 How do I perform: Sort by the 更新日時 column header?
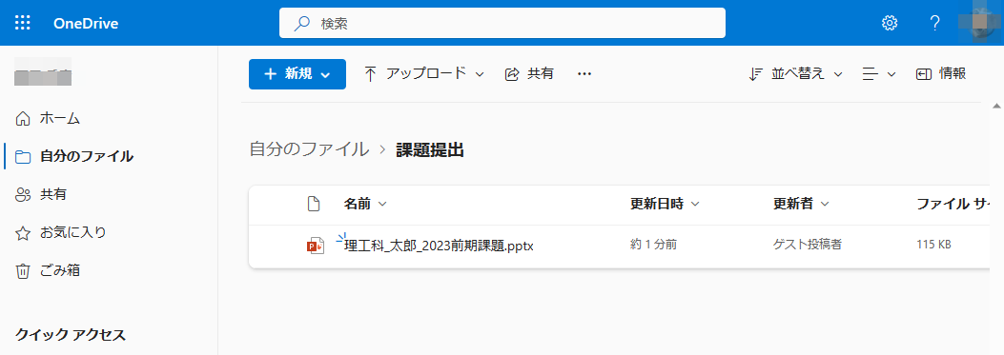pos(664,204)
